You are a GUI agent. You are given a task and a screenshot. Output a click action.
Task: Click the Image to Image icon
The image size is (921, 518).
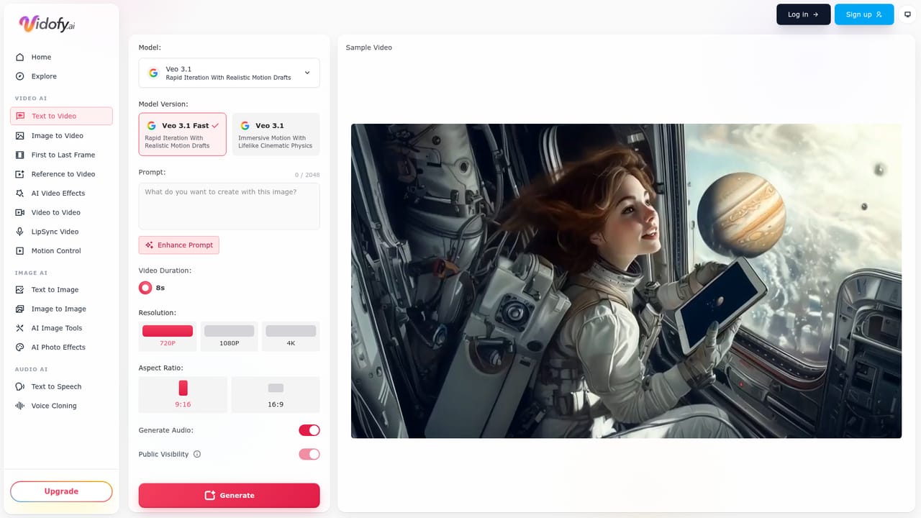[x=20, y=309]
